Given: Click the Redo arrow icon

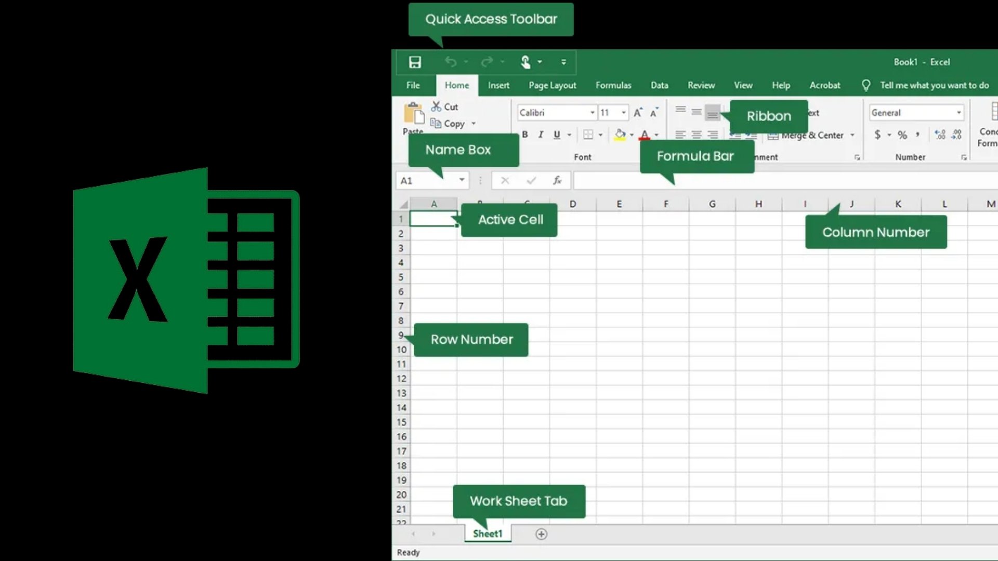Looking at the screenshot, I should [x=487, y=62].
